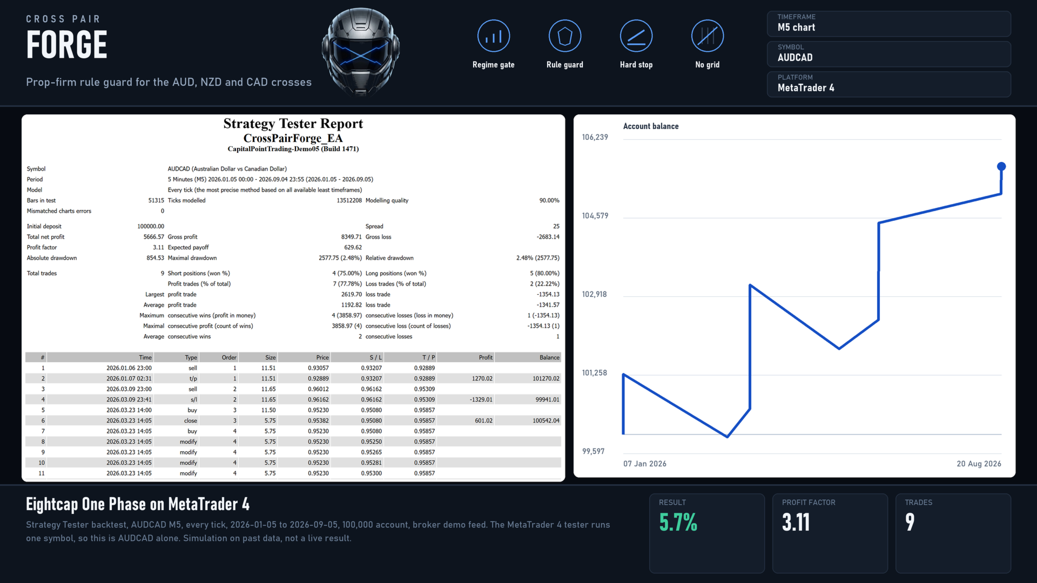The width and height of the screenshot is (1037, 583).
Task: Click the No grid crossed-lines icon
Action: [707, 36]
